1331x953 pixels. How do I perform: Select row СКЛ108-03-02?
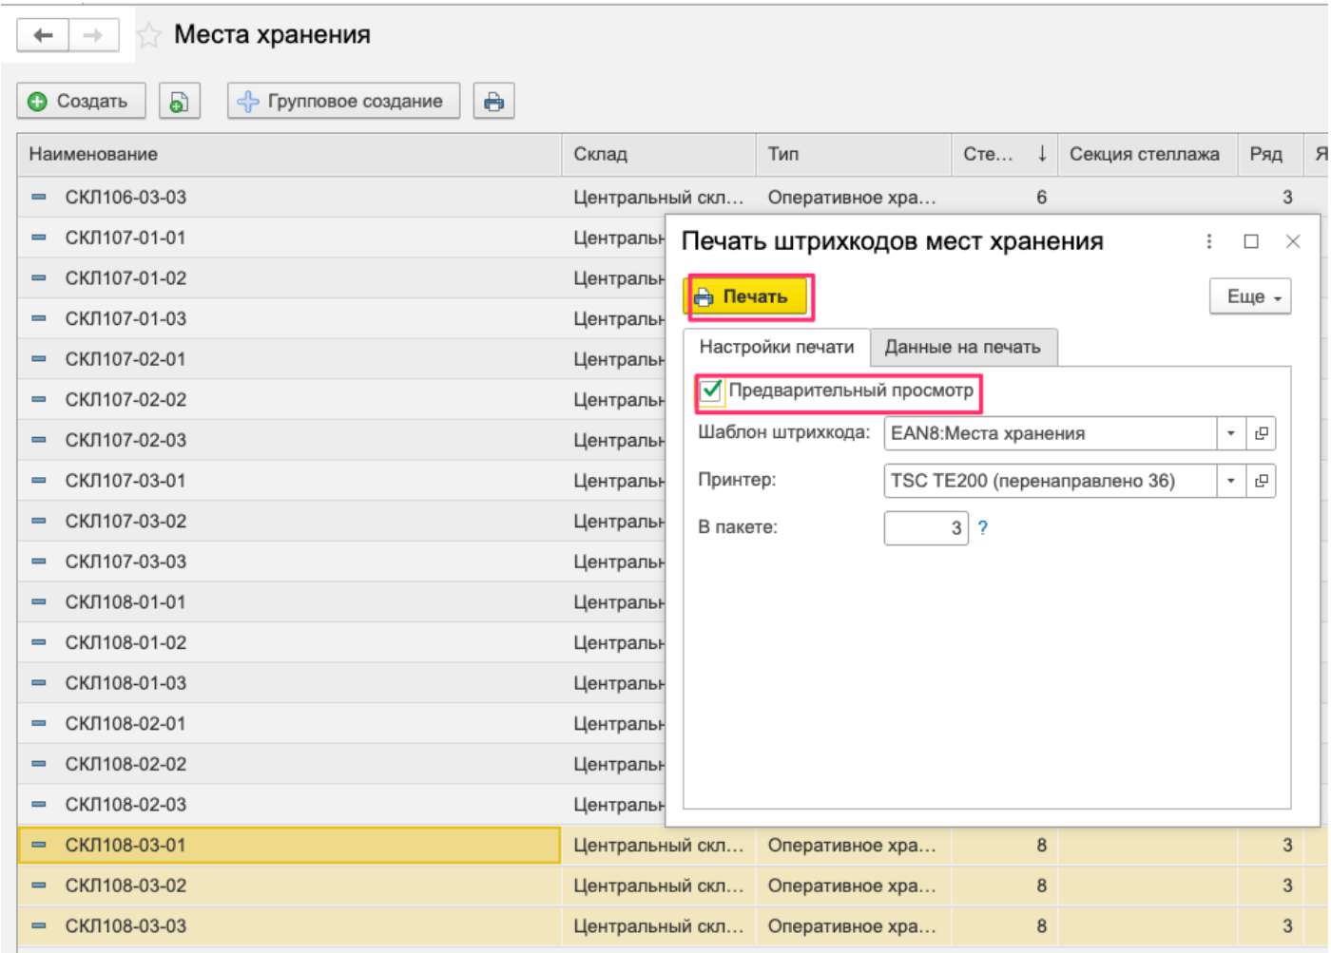(289, 886)
